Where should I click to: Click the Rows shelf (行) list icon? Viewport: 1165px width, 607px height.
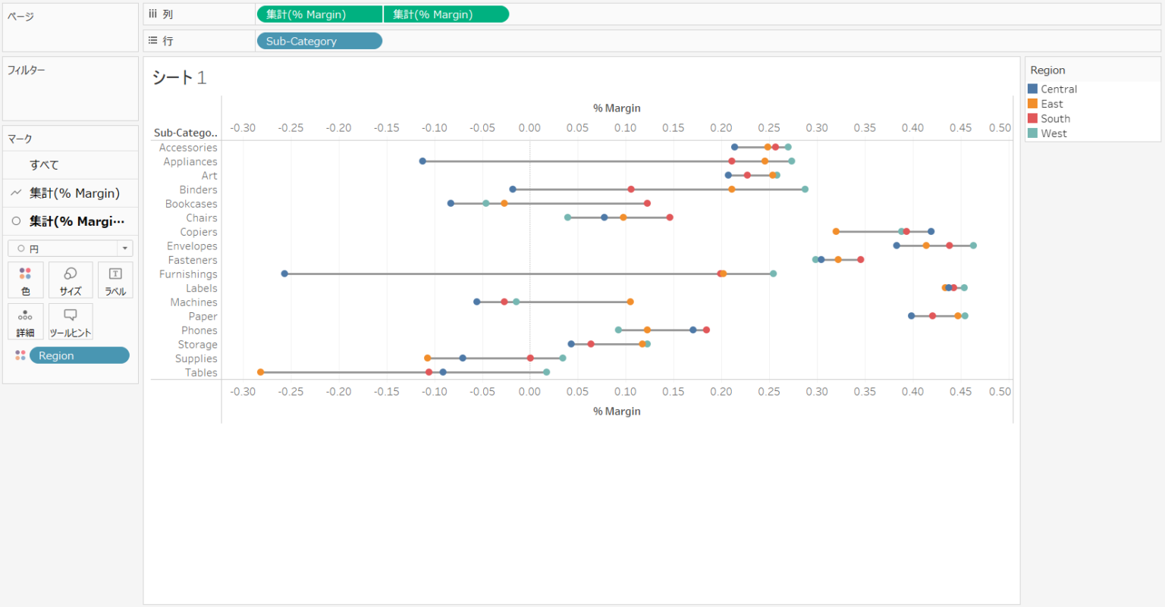pos(154,41)
